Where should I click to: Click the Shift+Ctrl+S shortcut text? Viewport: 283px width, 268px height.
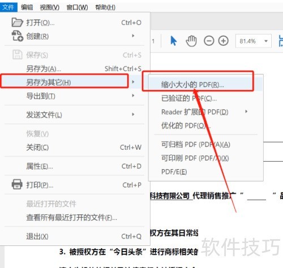(x=123, y=69)
